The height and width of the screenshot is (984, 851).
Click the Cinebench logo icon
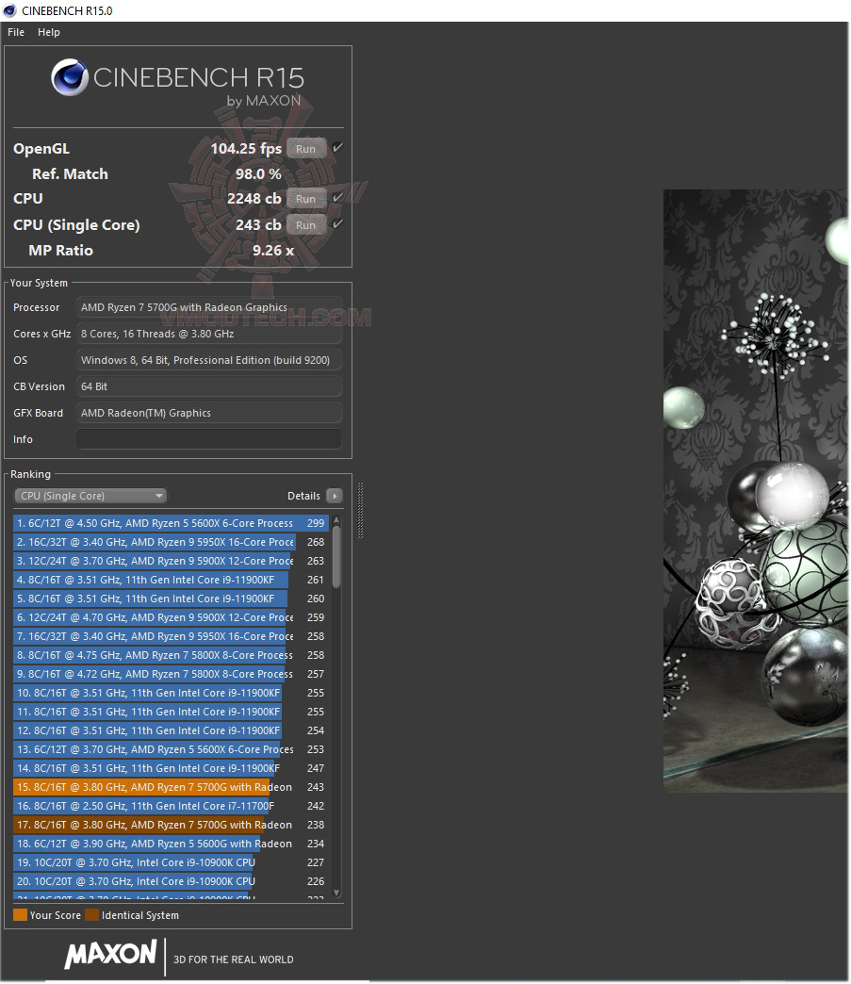[70, 77]
